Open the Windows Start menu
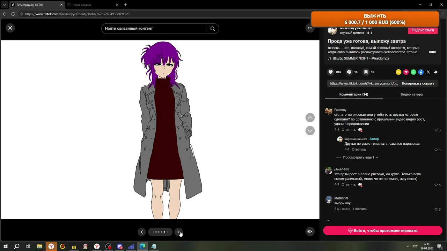The width and height of the screenshot is (447, 251). [x=5, y=246]
